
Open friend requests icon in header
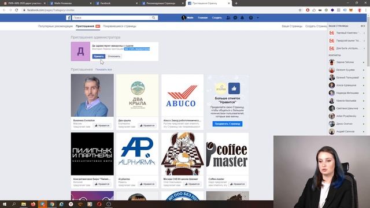tap(228, 18)
